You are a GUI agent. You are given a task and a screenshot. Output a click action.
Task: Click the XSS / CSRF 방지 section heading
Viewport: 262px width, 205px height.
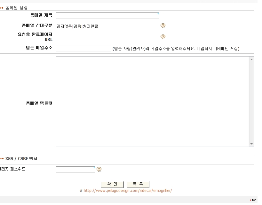point(21,158)
